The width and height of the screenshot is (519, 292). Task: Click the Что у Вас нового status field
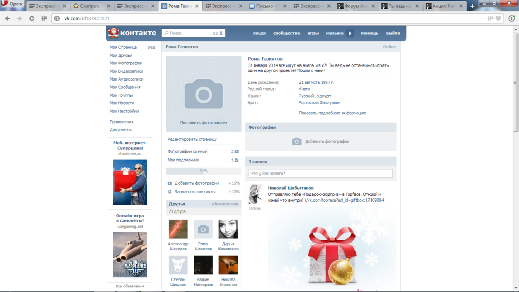click(320, 174)
